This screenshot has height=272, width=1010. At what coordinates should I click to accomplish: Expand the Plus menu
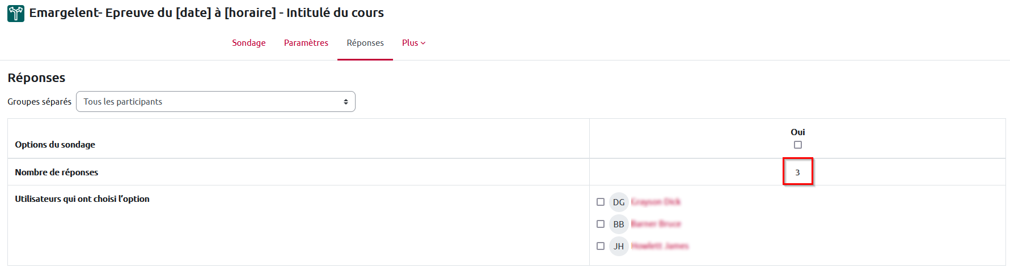[x=413, y=43]
